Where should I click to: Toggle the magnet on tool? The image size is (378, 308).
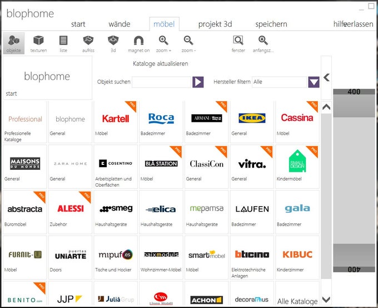pyautogui.click(x=138, y=43)
